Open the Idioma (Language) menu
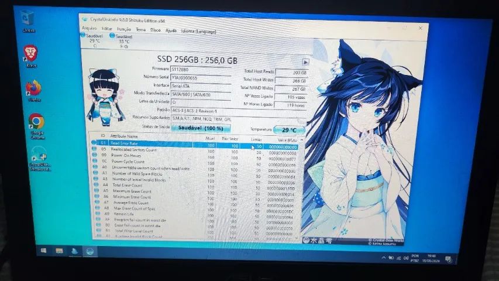 point(198,31)
